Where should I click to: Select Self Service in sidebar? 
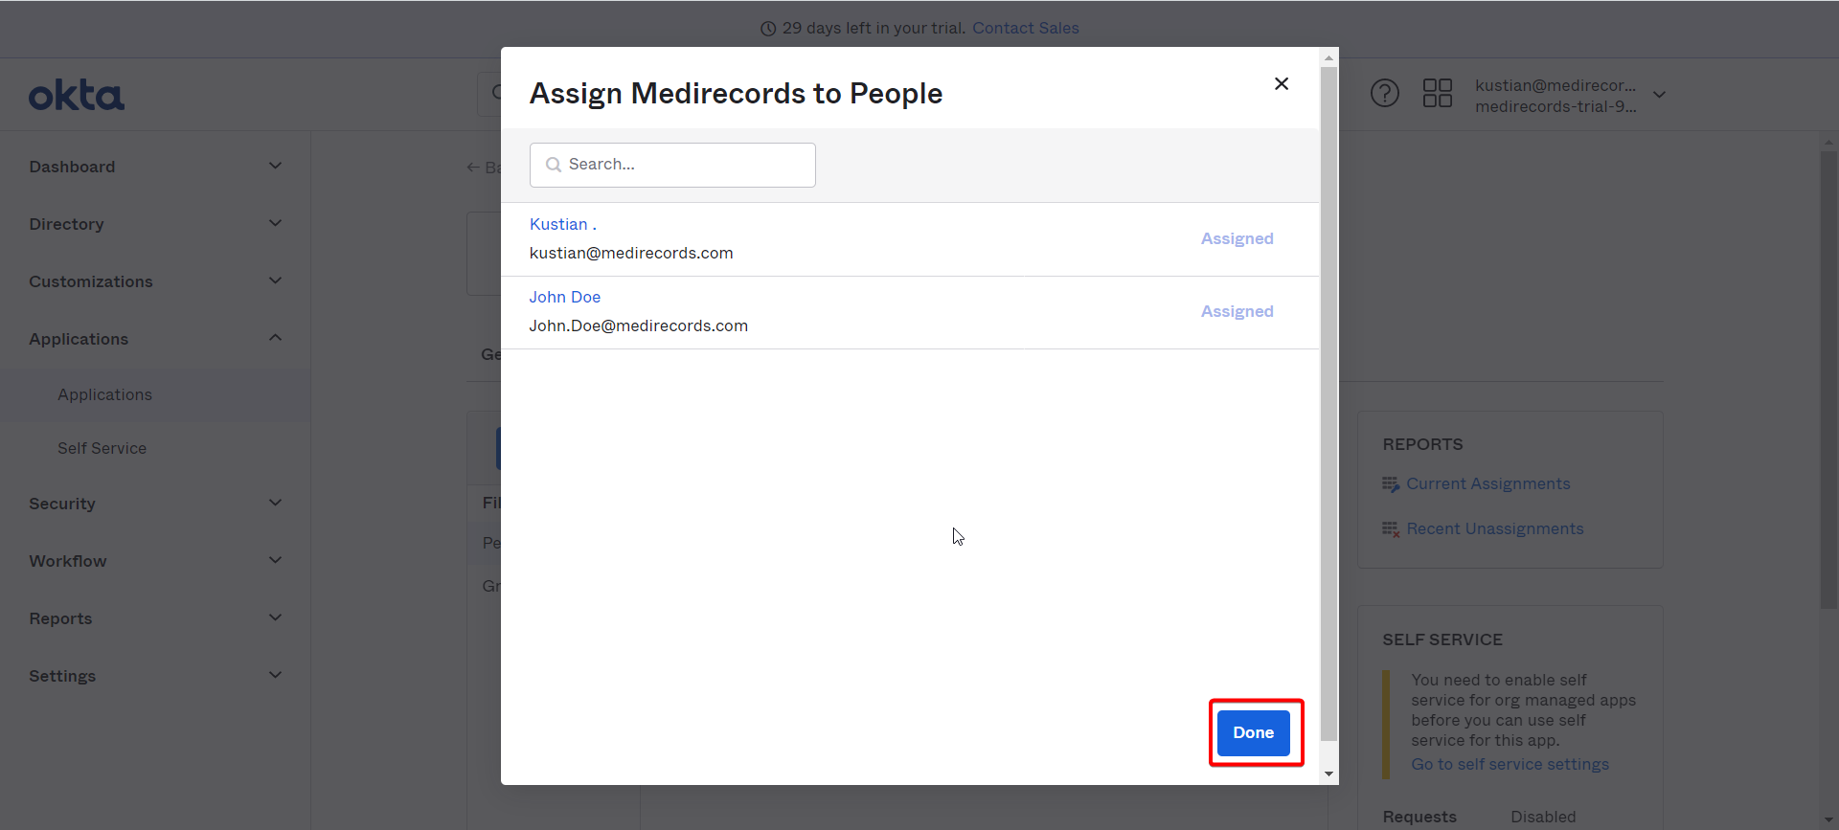click(x=102, y=448)
